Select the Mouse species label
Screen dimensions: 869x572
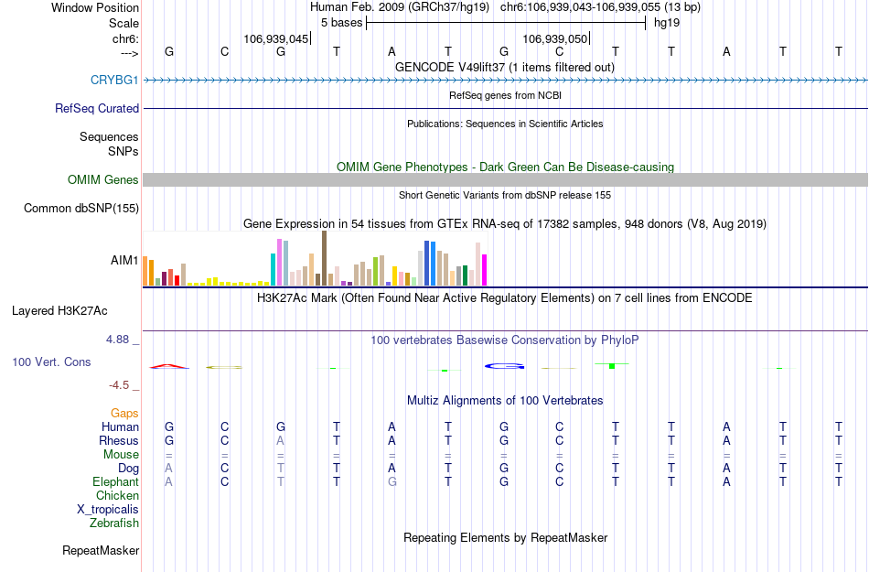click(121, 455)
